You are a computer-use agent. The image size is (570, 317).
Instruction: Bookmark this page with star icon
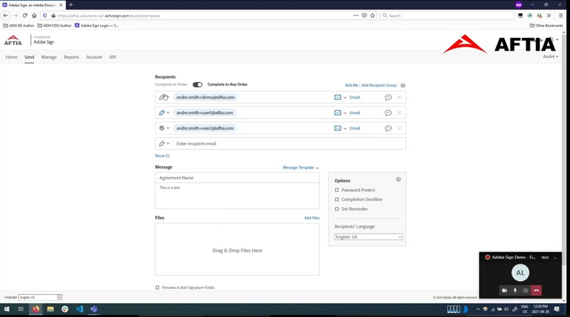click(372, 16)
